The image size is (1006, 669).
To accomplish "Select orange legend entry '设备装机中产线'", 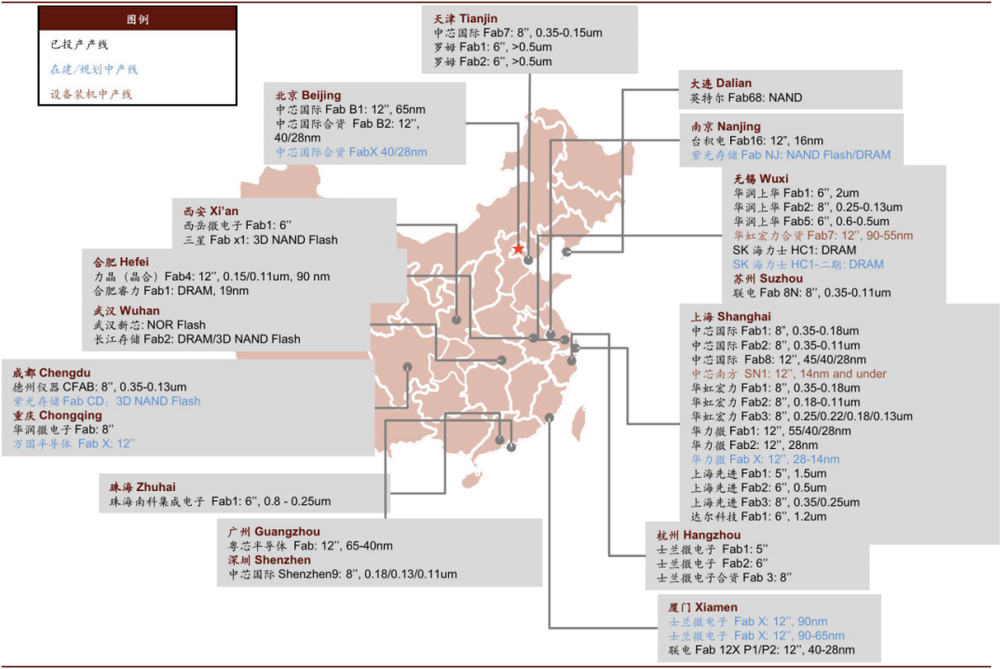I will [91, 94].
